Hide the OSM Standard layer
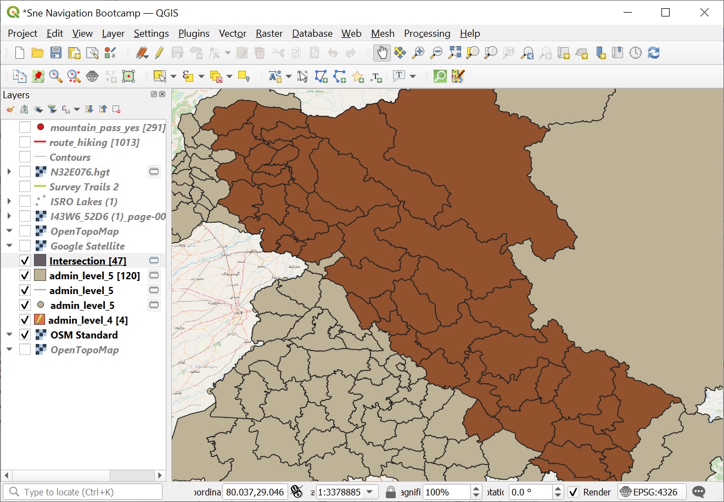Image resolution: width=724 pixels, height=502 pixels. 25,335
